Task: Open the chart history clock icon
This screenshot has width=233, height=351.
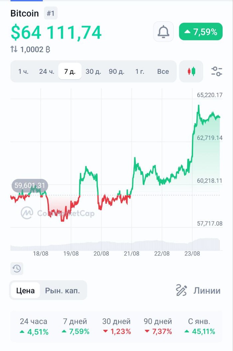Action: [x=17, y=269]
